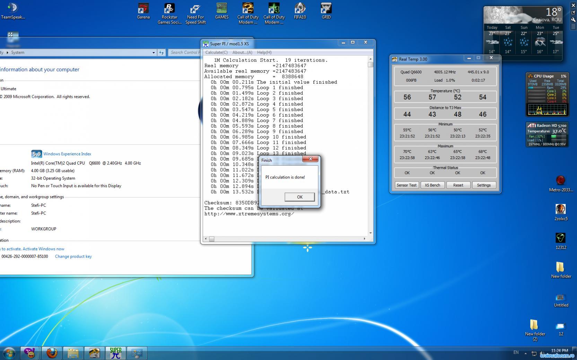Click horizontal scrollbar right arrow in Super PI

tap(364, 239)
